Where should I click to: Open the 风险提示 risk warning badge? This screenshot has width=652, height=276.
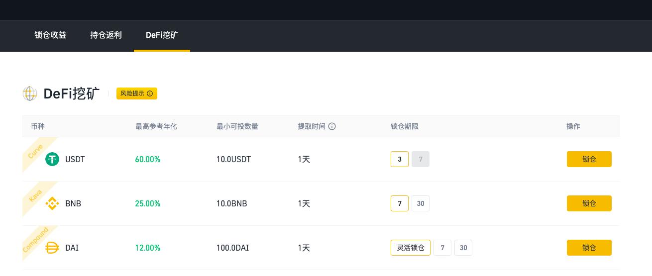click(x=137, y=93)
